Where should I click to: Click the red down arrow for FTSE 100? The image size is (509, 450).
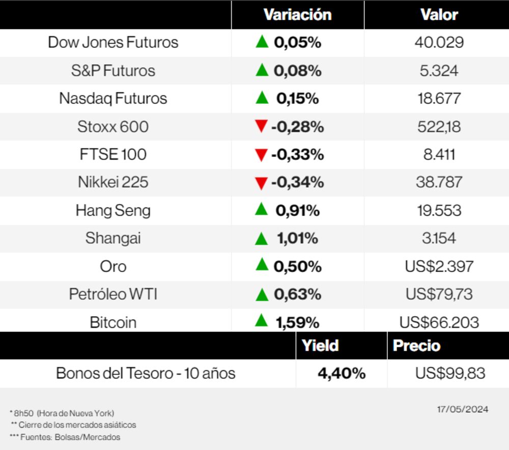262,155
